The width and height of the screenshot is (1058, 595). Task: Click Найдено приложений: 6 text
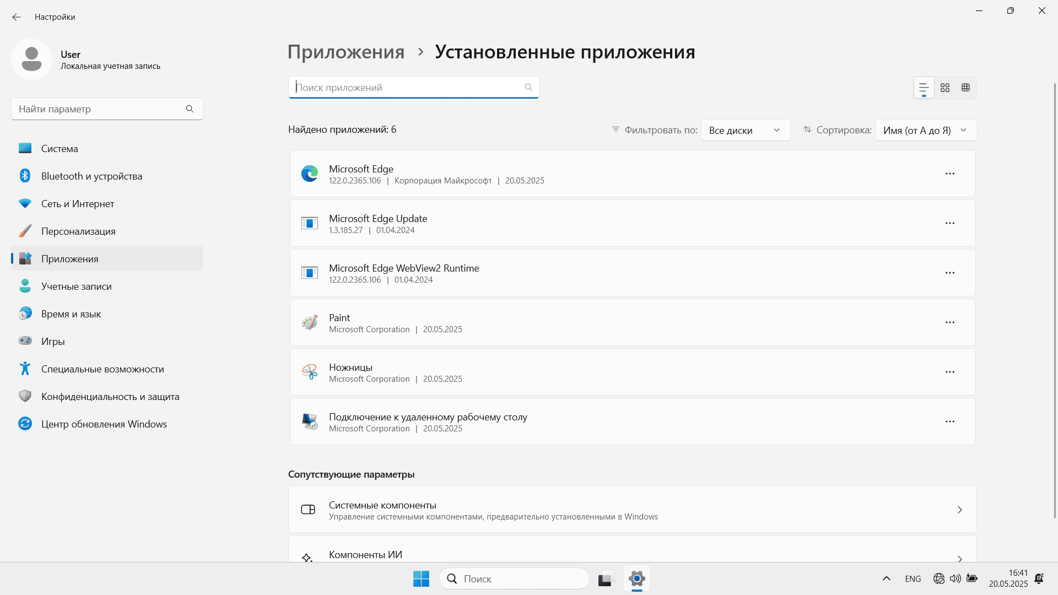(342, 129)
